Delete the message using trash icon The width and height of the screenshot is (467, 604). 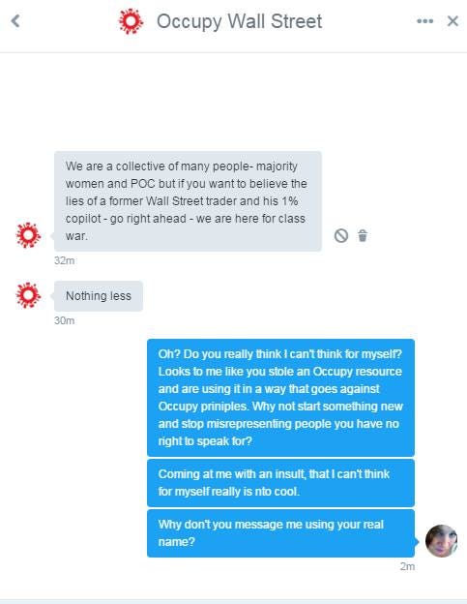point(363,235)
